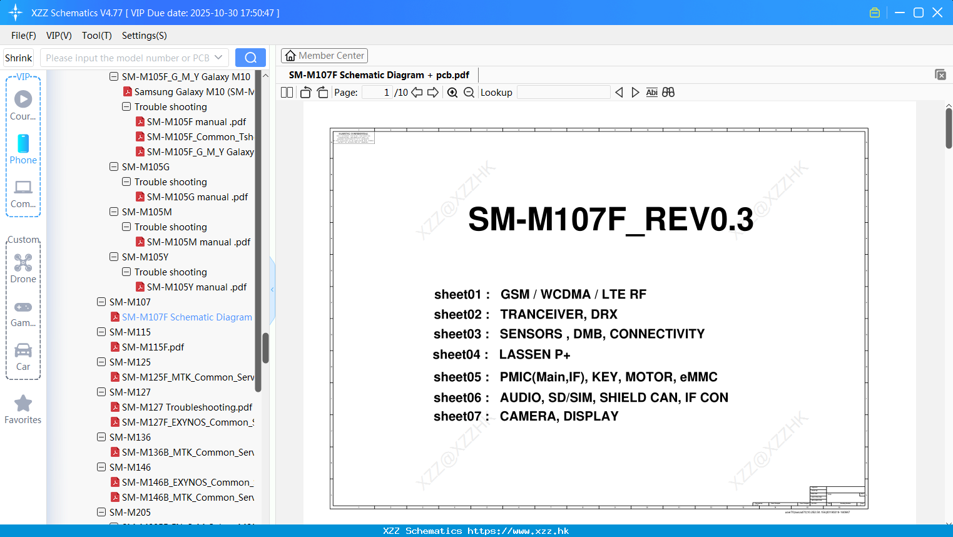Open SM-M105M manual .pdf

click(x=198, y=242)
